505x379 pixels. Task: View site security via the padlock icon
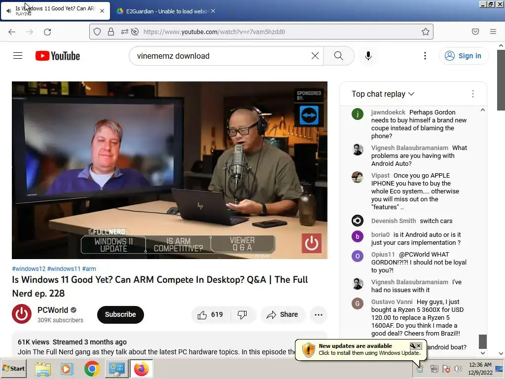point(111,32)
